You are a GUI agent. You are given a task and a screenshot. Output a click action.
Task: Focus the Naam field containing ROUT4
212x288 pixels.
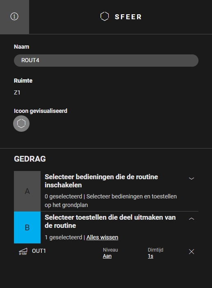click(x=106, y=61)
